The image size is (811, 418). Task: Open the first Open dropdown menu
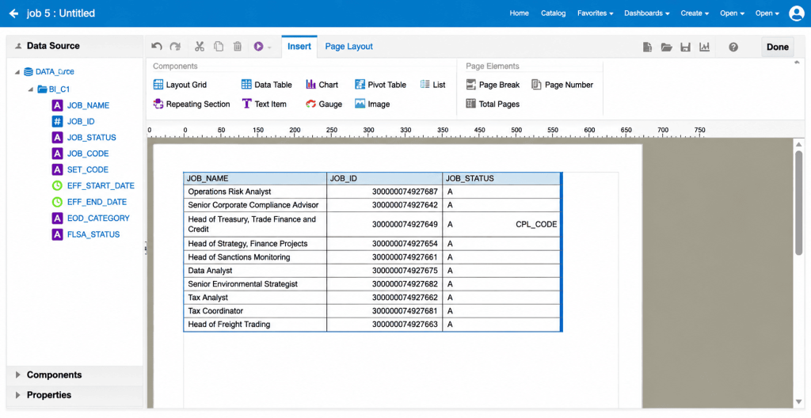(733, 13)
